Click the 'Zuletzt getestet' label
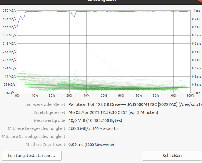This screenshot has width=202, height=163. (x=49, y=112)
